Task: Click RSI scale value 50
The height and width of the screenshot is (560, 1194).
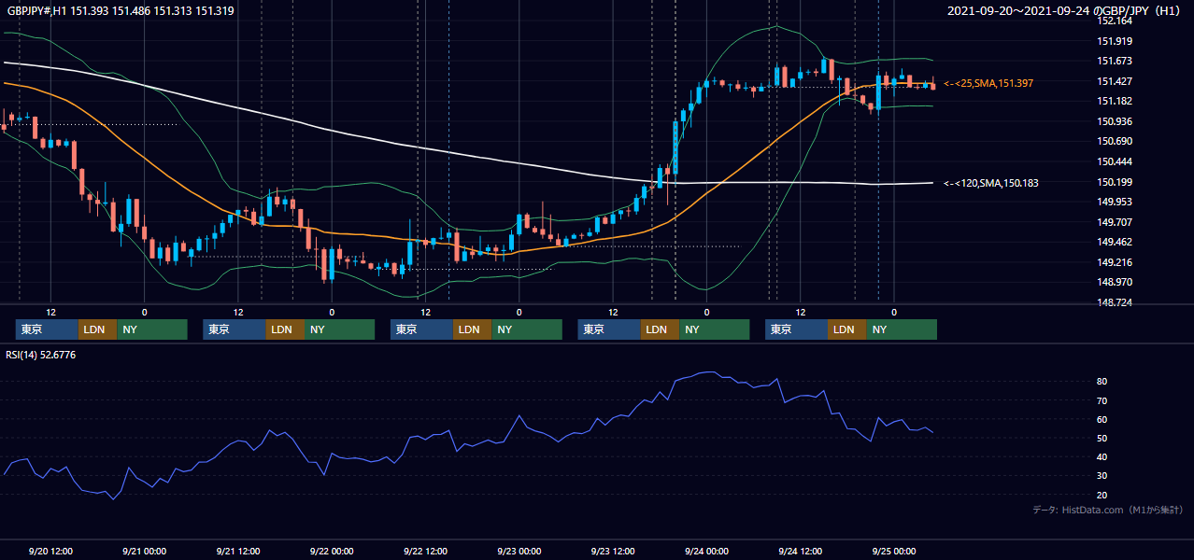Action: pyautogui.click(x=1102, y=438)
